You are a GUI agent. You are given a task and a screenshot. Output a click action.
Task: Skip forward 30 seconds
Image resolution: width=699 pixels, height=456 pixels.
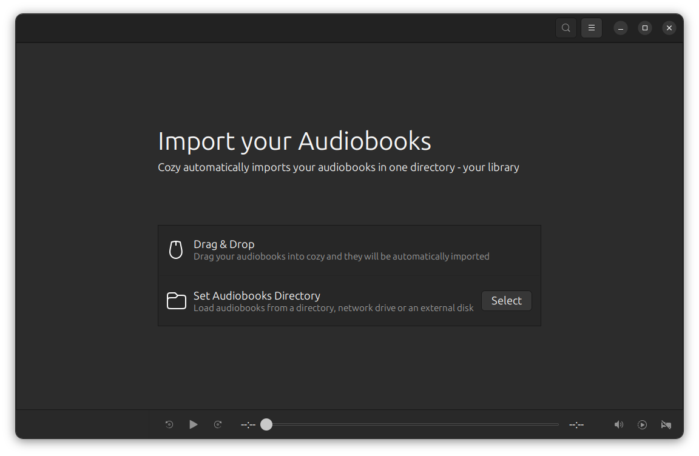click(218, 424)
